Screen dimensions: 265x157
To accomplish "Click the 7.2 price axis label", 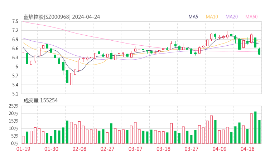I will (15, 30).
